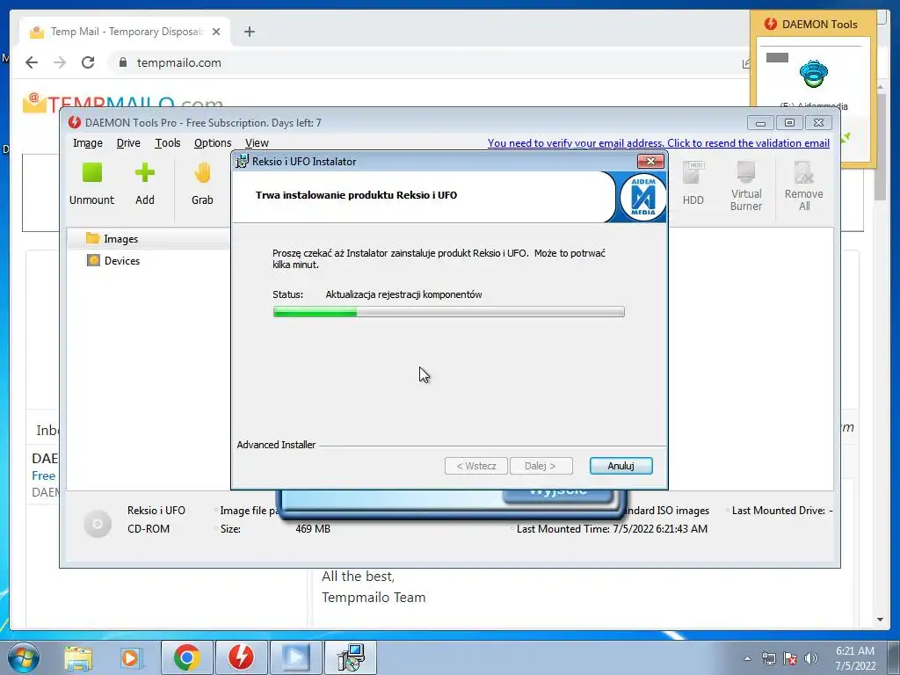
Task: Click the installer progress bar
Action: pyautogui.click(x=449, y=312)
